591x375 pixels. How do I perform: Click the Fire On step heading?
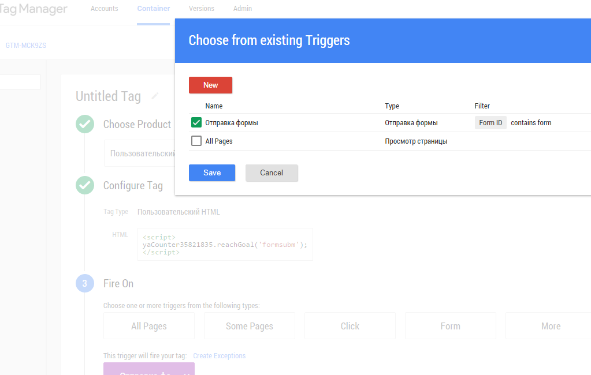[x=118, y=283]
